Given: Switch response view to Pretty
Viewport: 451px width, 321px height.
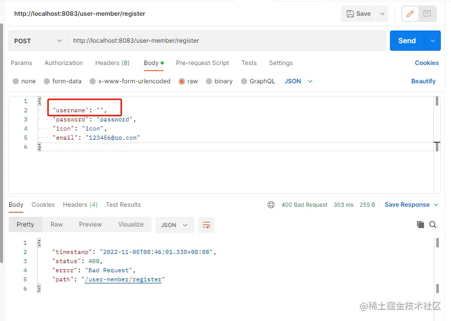Looking at the screenshot, I should coord(25,224).
